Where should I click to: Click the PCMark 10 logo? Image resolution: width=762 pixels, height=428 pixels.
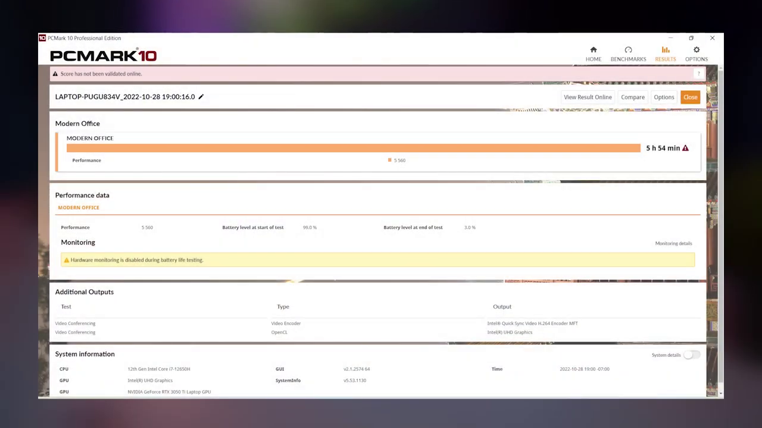coord(103,56)
